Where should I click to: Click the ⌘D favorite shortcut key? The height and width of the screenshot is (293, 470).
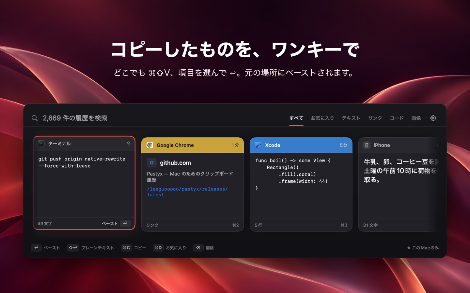[158, 248]
